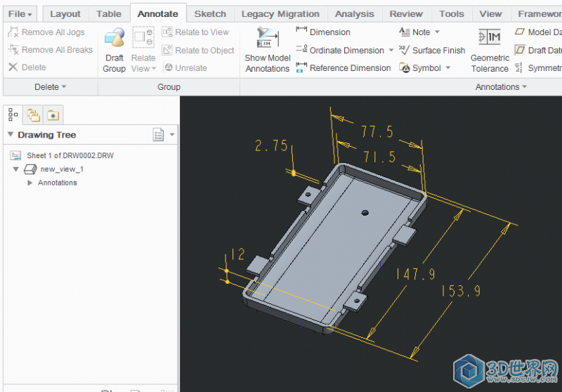Click the Reference Dimension tool

pyautogui.click(x=343, y=68)
